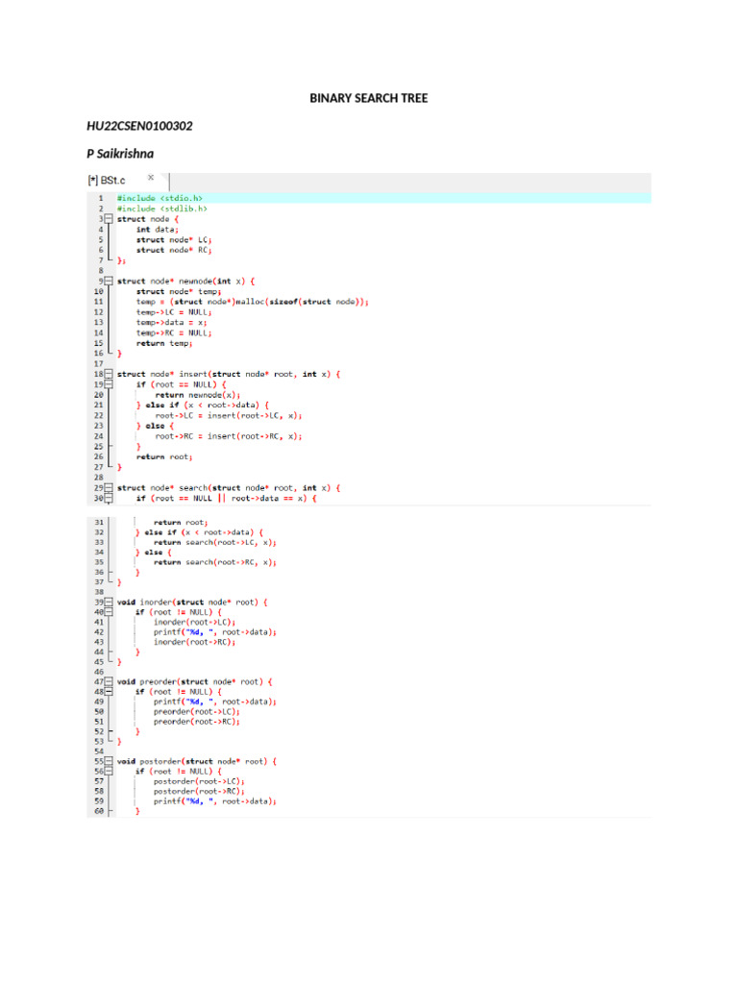
Task: Click the printf statement on line 59
Action: [x=214, y=801]
